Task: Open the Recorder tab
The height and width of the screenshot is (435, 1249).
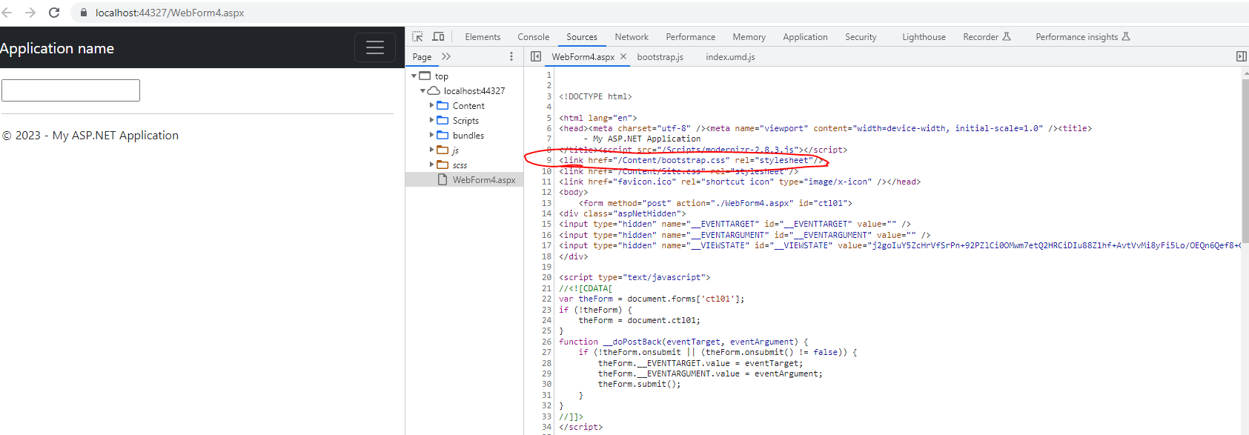Action: coord(987,37)
